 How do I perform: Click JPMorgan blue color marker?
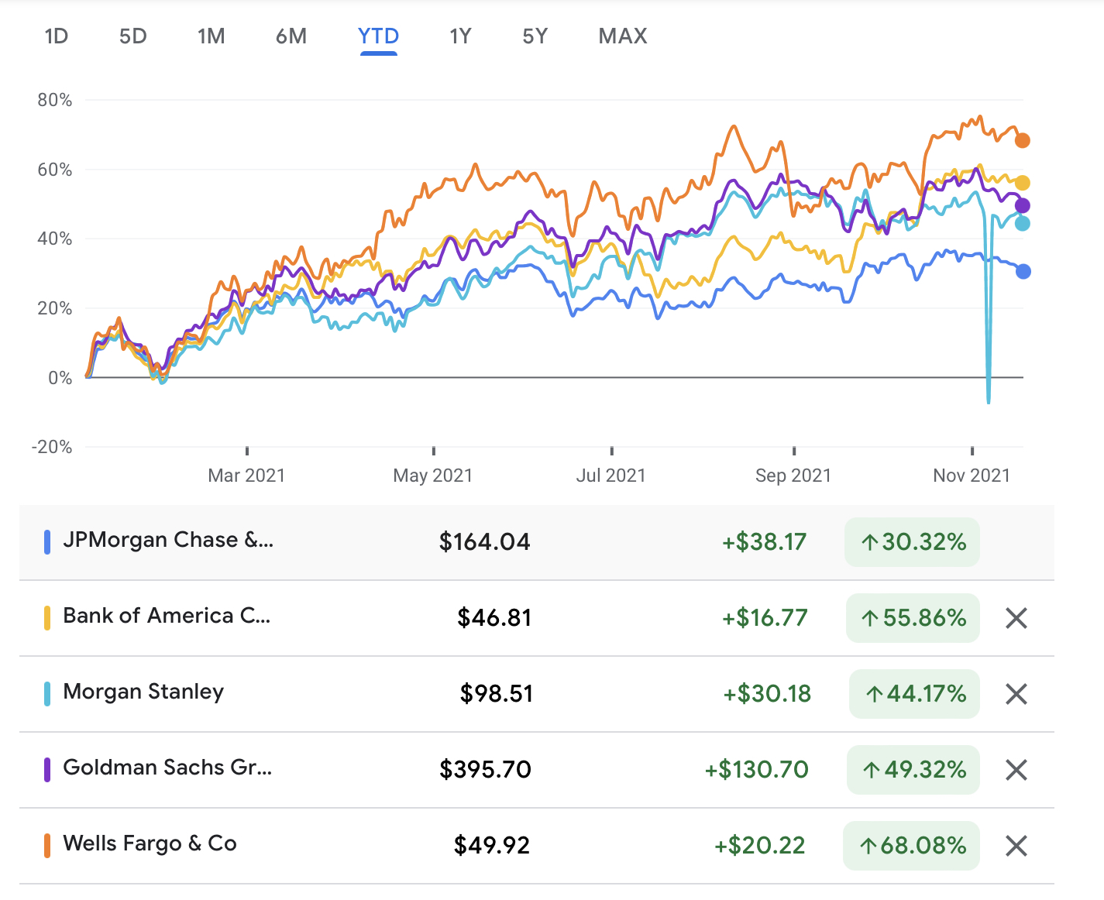(47, 542)
